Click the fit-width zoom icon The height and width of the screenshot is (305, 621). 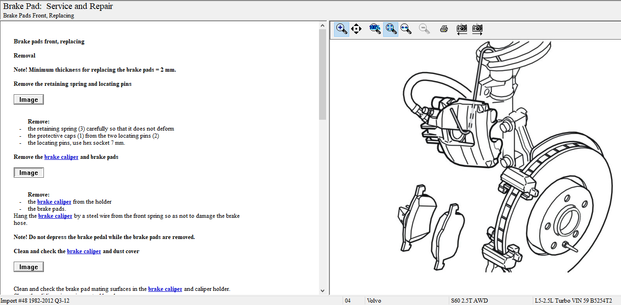click(406, 29)
